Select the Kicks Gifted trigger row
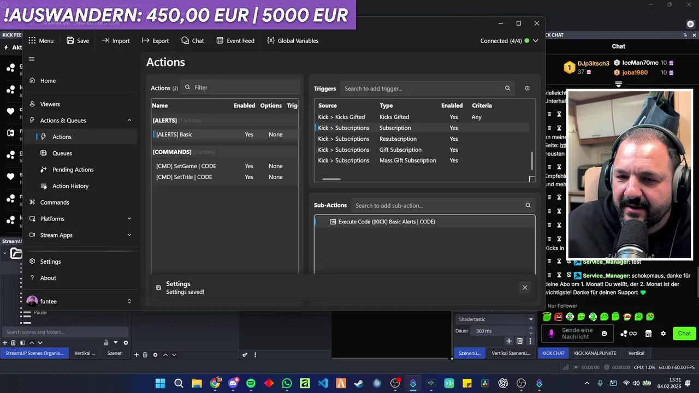Image resolution: width=699 pixels, height=393 pixels. coord(422,117)
